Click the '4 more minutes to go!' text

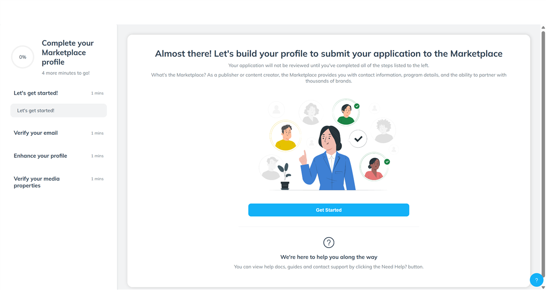coord(65,72)
